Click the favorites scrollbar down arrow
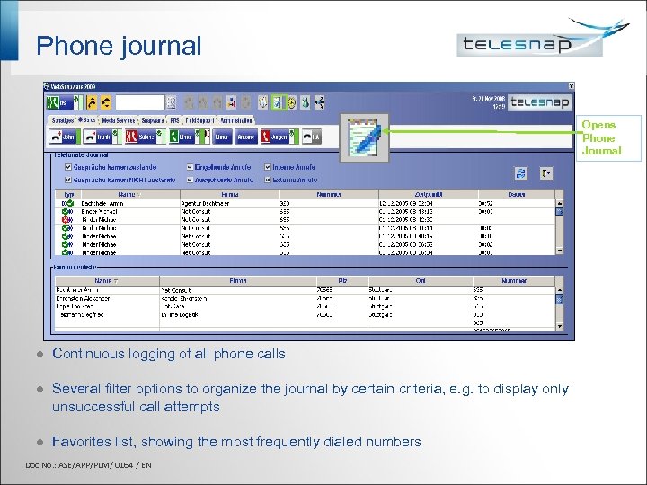Image resolution: width=647 pixels, height=485 pixels. 560,326
